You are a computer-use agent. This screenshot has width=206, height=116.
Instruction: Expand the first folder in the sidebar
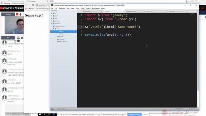[x=52, y=13]
